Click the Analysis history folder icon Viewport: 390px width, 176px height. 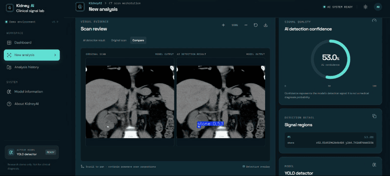[x=9, y=67]
